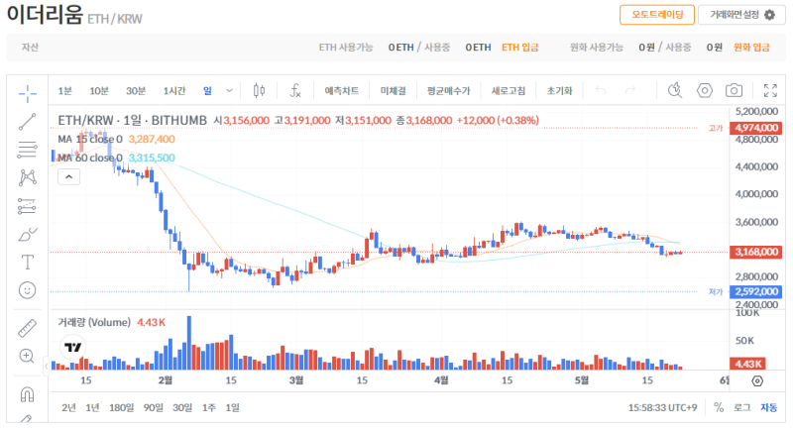This screenshot has width=793, height=429.
Task: Collapse the indicator legend chevron
Action: click(68, 177)
